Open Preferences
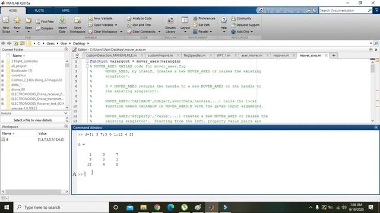This screenshot has height=213, width=380. (204, 18)
